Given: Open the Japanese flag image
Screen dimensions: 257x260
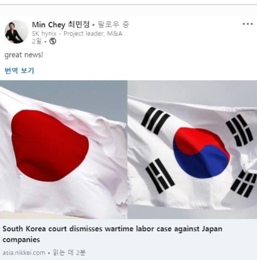Looking at the screenshot, I should pyautogui.click(x=64, y=150).
